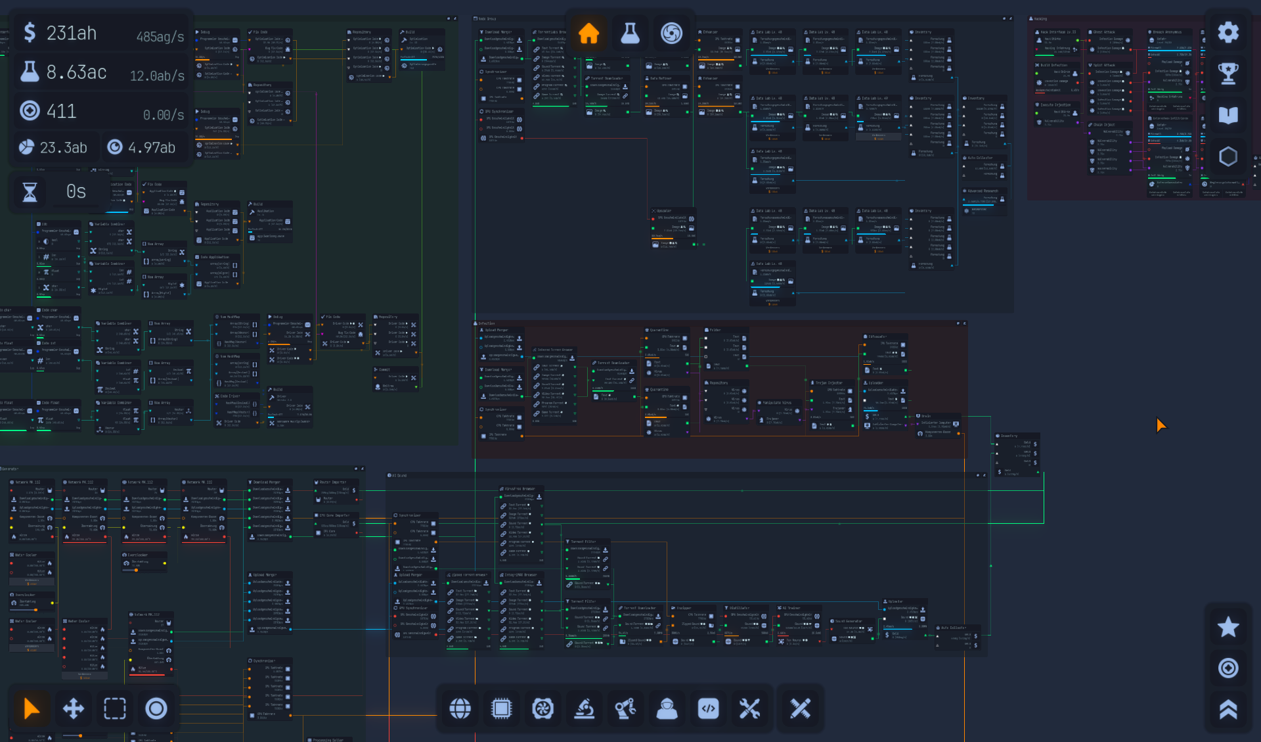Viewport: 1261px width, 742px height.
Task: Switch to the flask Research tab
Action: 630,33
